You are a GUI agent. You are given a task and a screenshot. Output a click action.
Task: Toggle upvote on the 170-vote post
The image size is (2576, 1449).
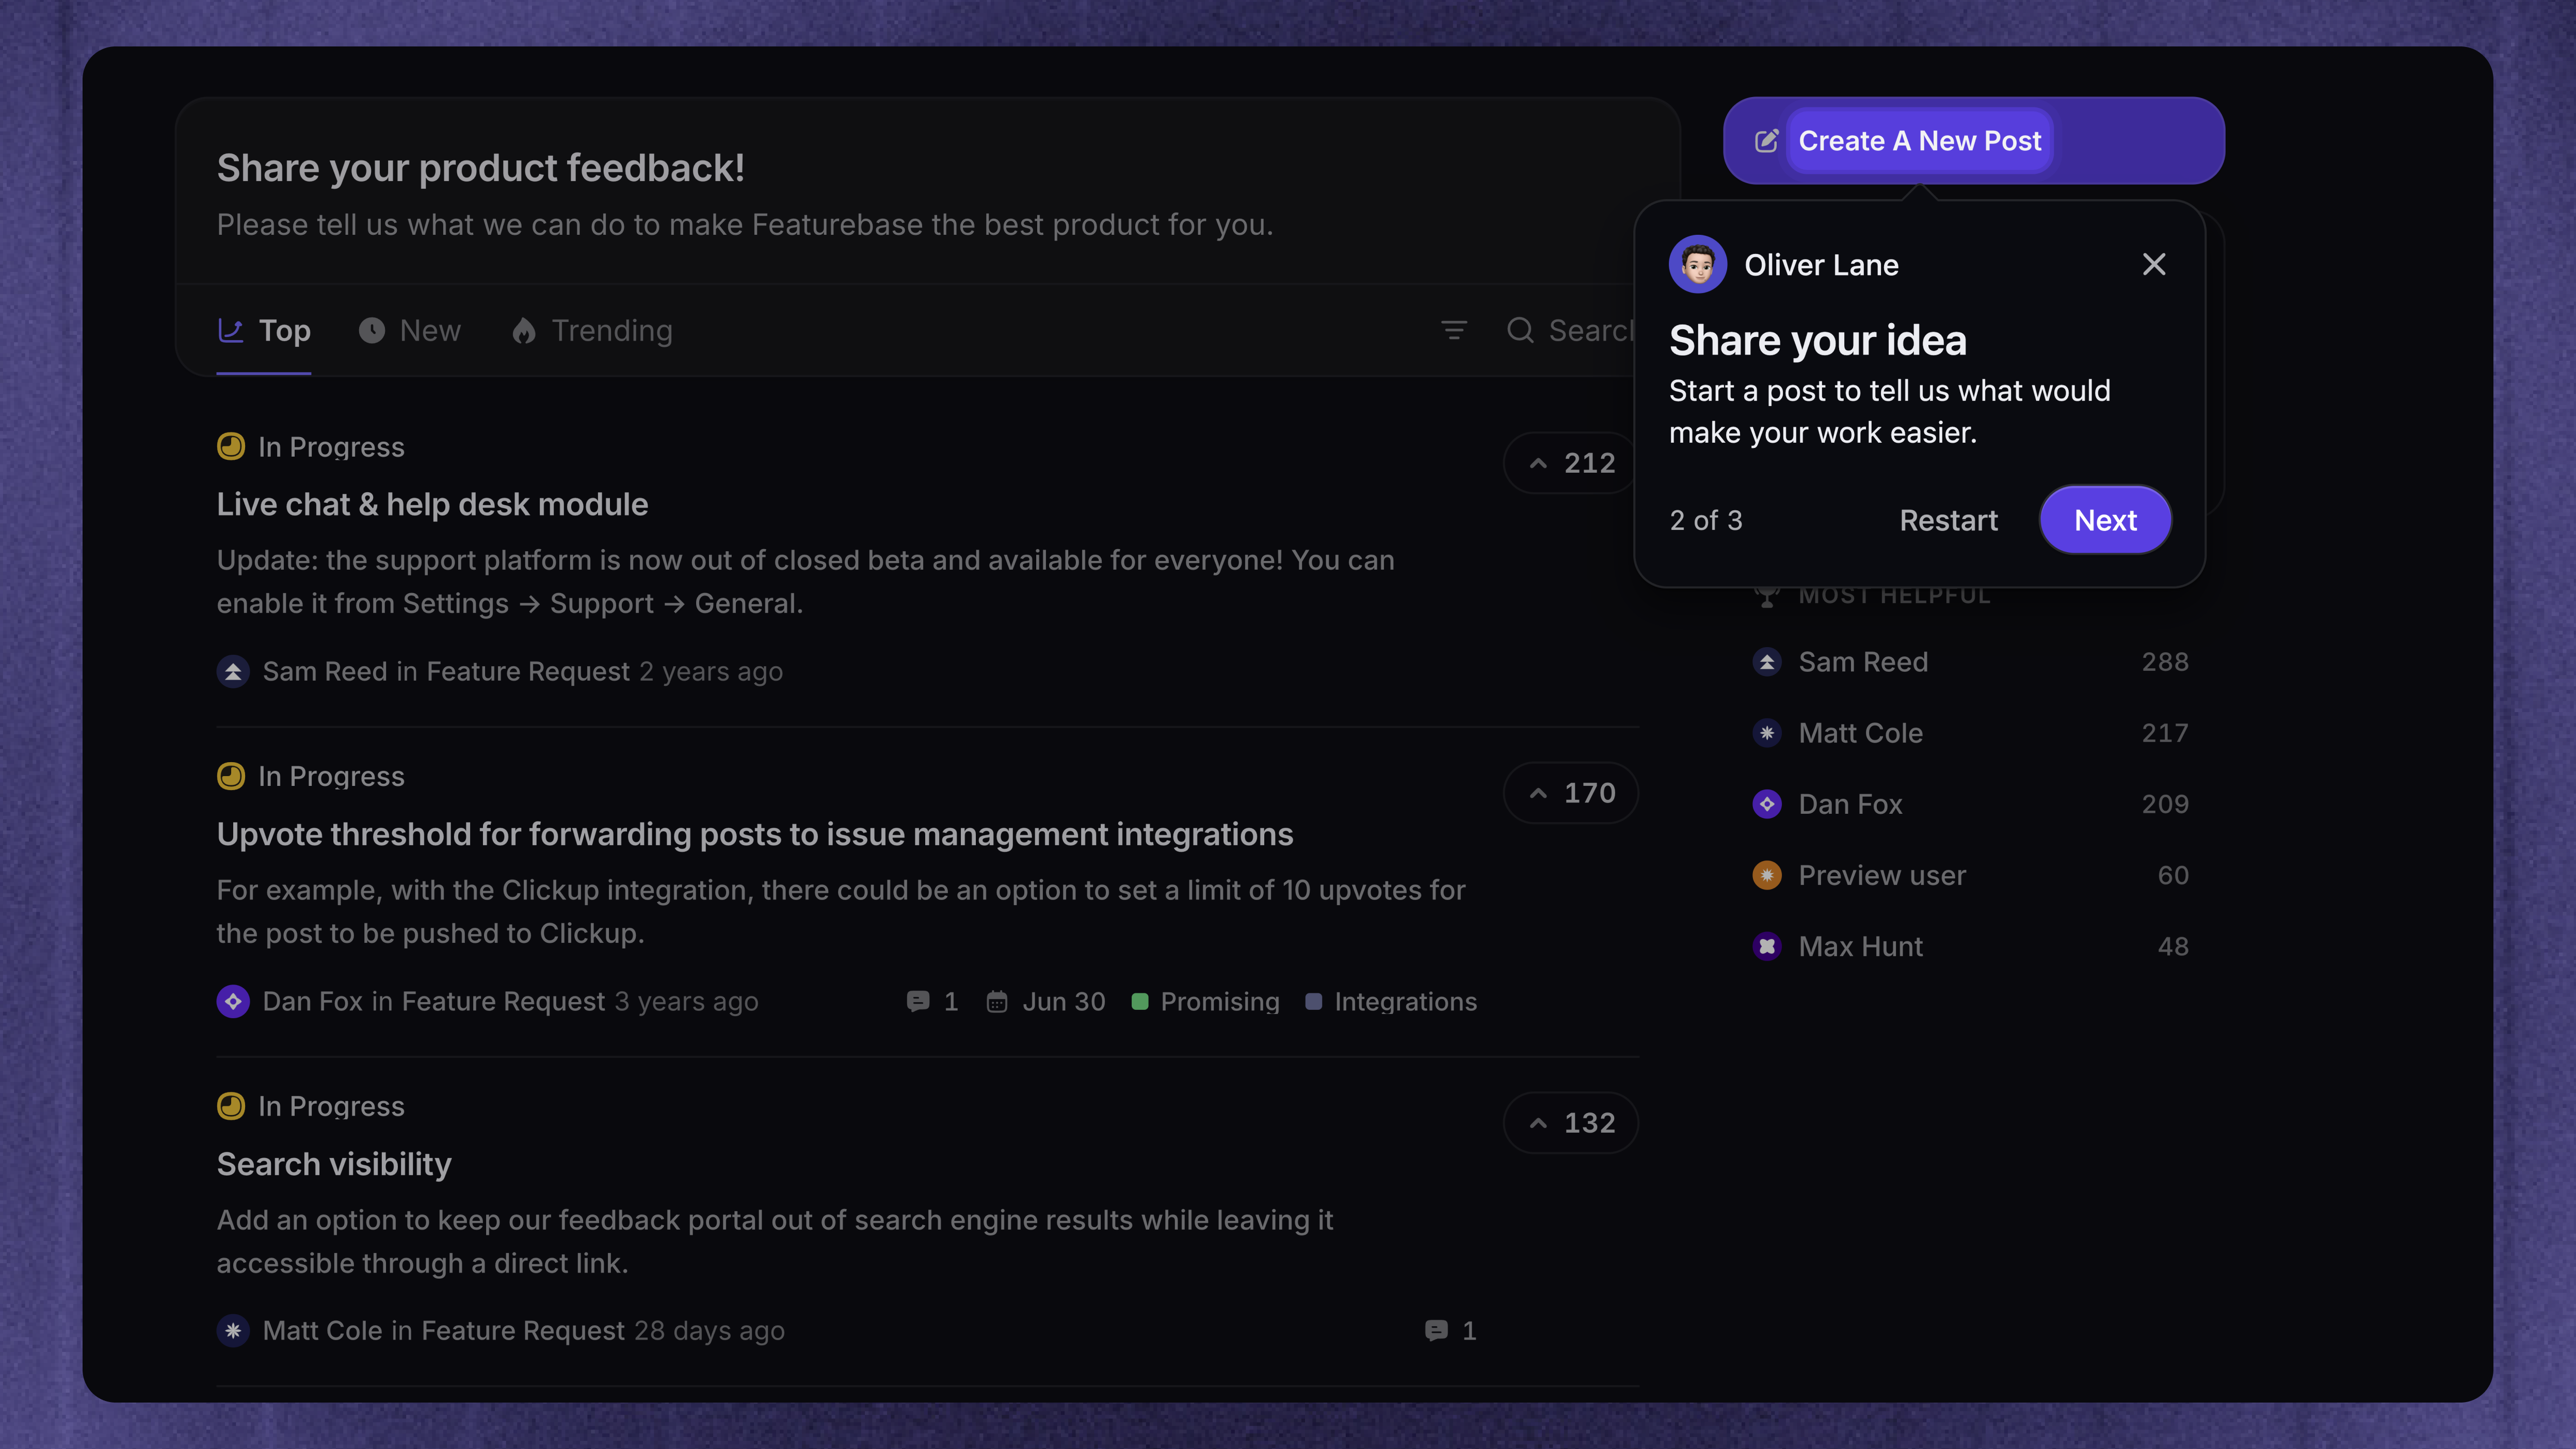click(1570, 793)
